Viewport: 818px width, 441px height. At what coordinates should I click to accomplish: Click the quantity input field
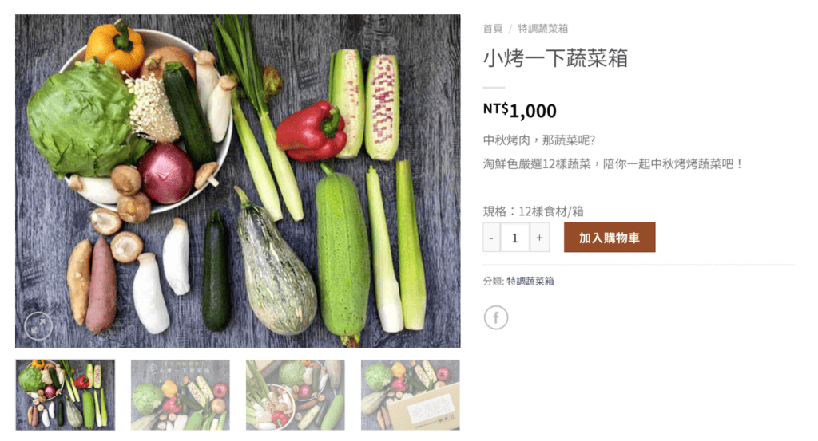[x=515, y=238]
